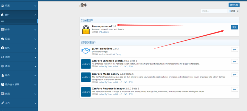247x111 pixels.
Task: Click the 禁用所有 disable all button
Action: (234, 5)
